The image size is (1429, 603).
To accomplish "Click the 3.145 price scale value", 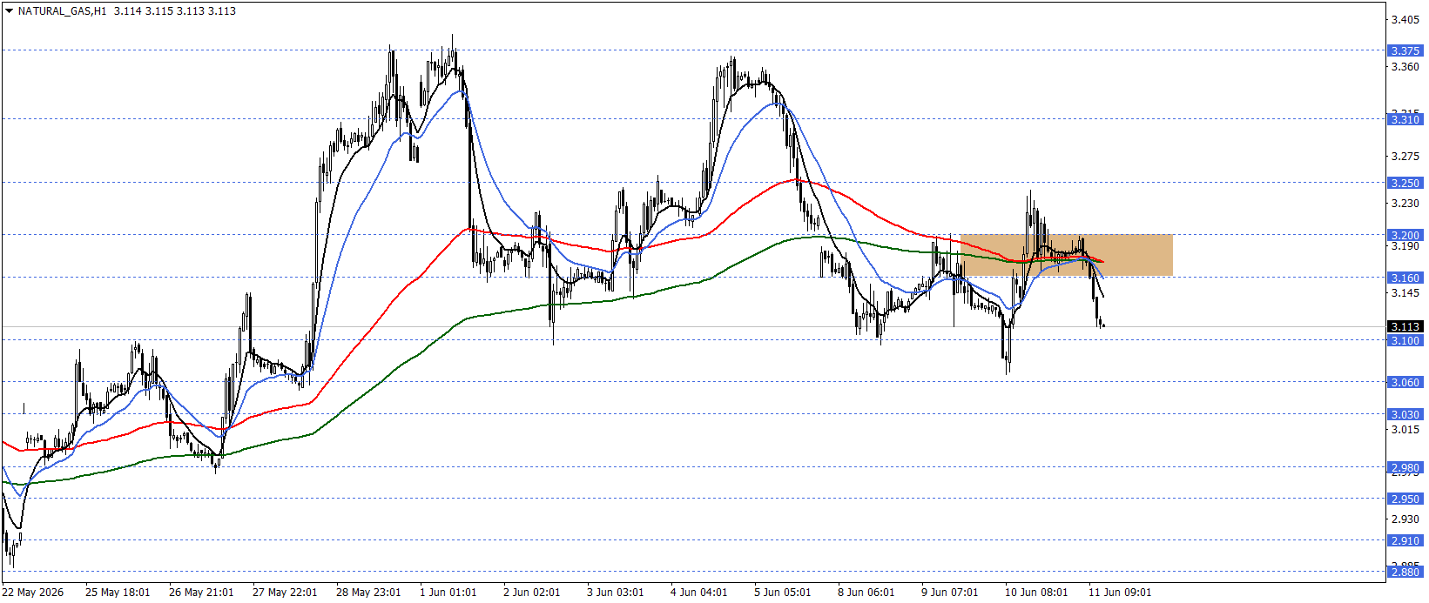I will (x=1405, y=293).
